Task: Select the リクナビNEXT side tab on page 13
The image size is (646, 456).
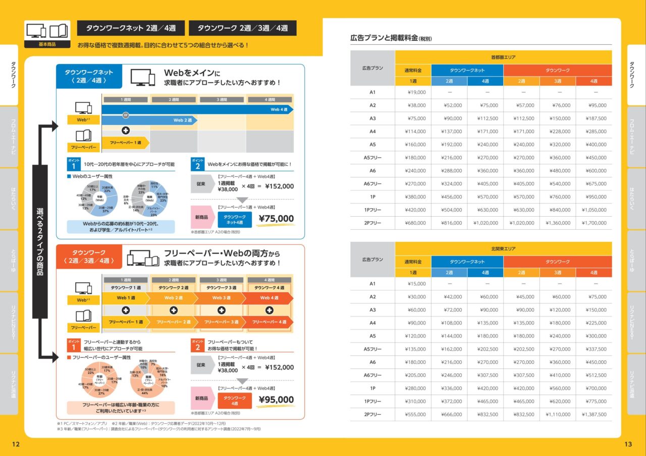Action: coord(637,322)
